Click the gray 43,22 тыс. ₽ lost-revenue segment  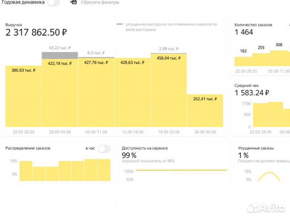pyautogui.click(x=60, y=55)
